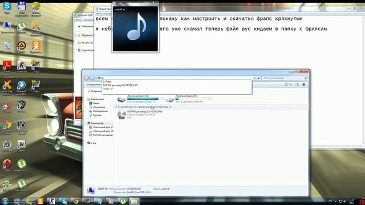Click the Explorer Forward navigation button
The width and height of the screenshot is (365, 205).
click(x=92, y=78)
